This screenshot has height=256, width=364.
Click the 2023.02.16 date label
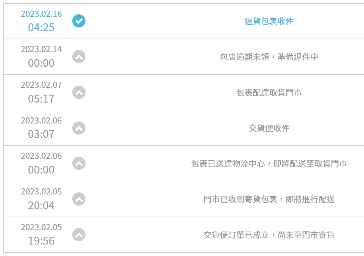pyautogui.click(x=41, y=14)
